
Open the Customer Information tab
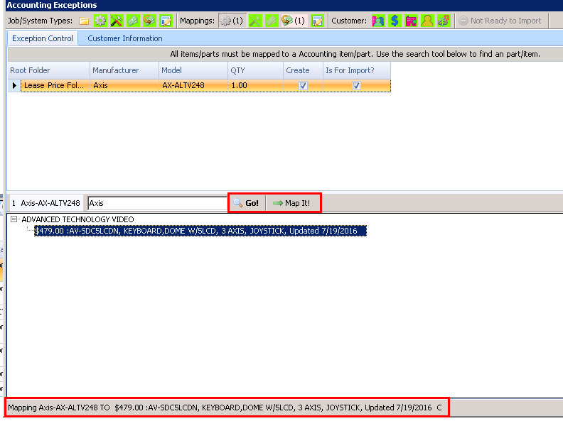(x=125, y=38)
